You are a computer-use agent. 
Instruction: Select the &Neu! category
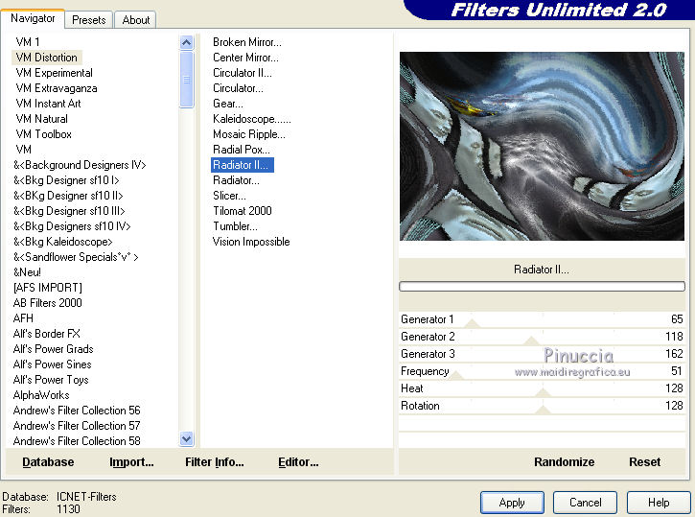(x=27, y=272)
